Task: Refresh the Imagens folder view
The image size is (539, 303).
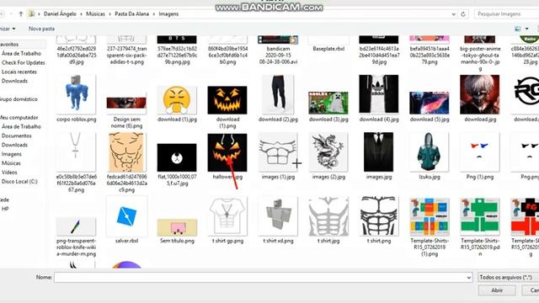Action: click(x=463, y=14)
